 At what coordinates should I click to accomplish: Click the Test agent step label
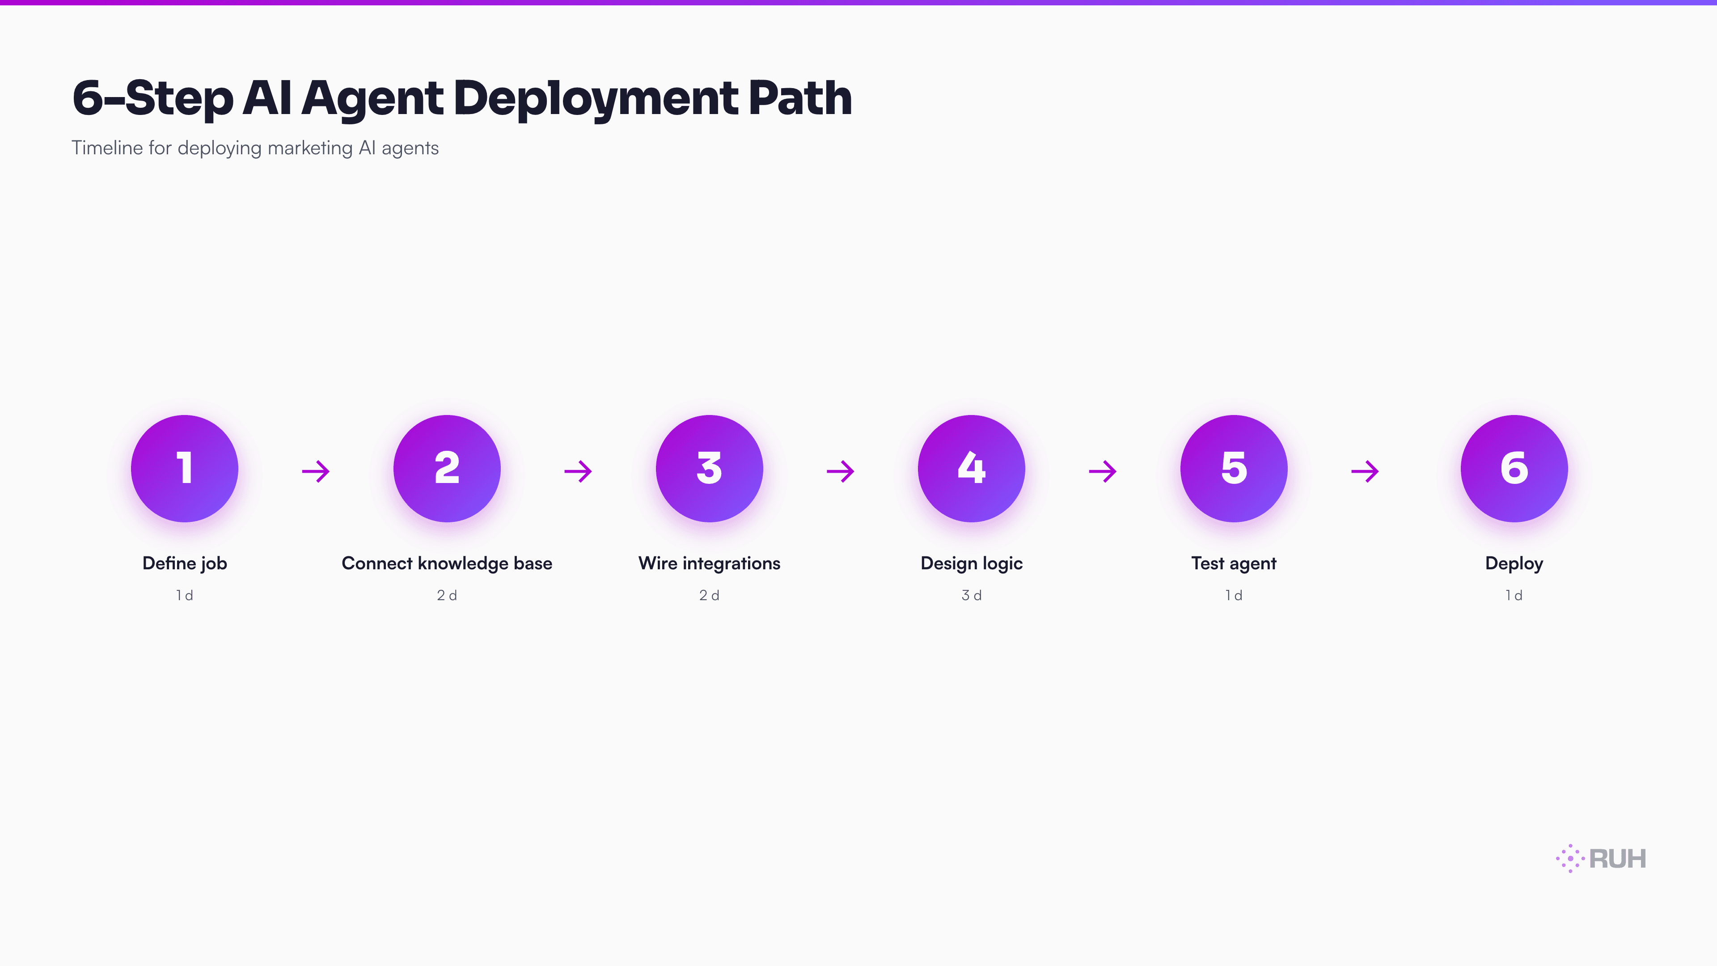[1233, 563]
